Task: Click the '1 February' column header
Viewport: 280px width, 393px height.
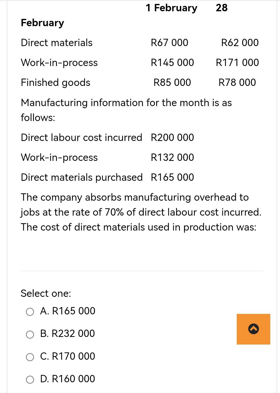Action: [x=171, y=8]
